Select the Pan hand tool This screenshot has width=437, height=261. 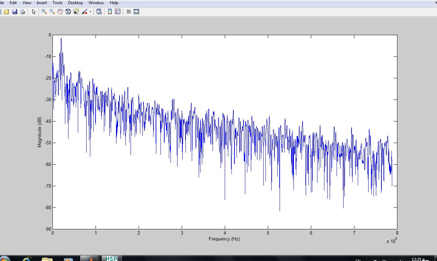(60, 11)
